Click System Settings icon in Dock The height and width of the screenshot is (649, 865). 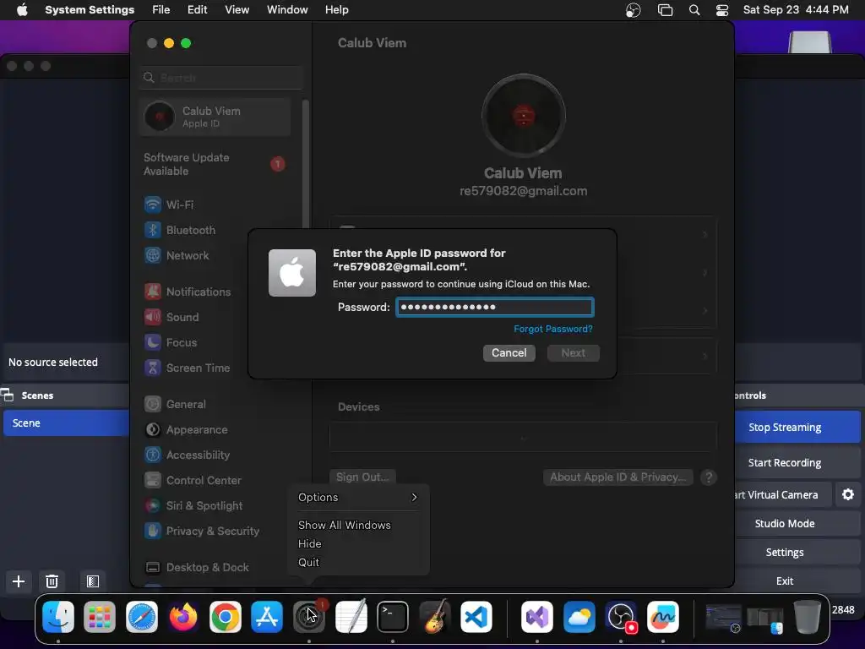(x=309, y=616)
